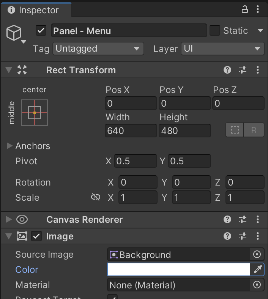The width and height of the screenshot is (268, 299).
Task: Open Rect Transform help reference icon
Action: click(x=227, y=70)
